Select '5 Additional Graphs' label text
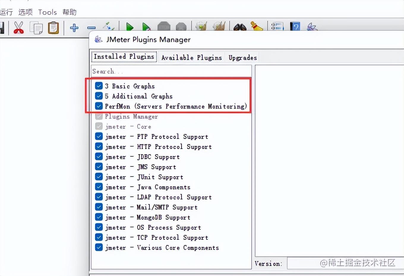This screenshot has width=404, height=276. point(139,96)
